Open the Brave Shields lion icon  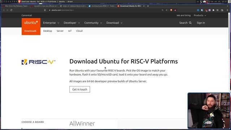pyautogui.click(x=171, y=10)
